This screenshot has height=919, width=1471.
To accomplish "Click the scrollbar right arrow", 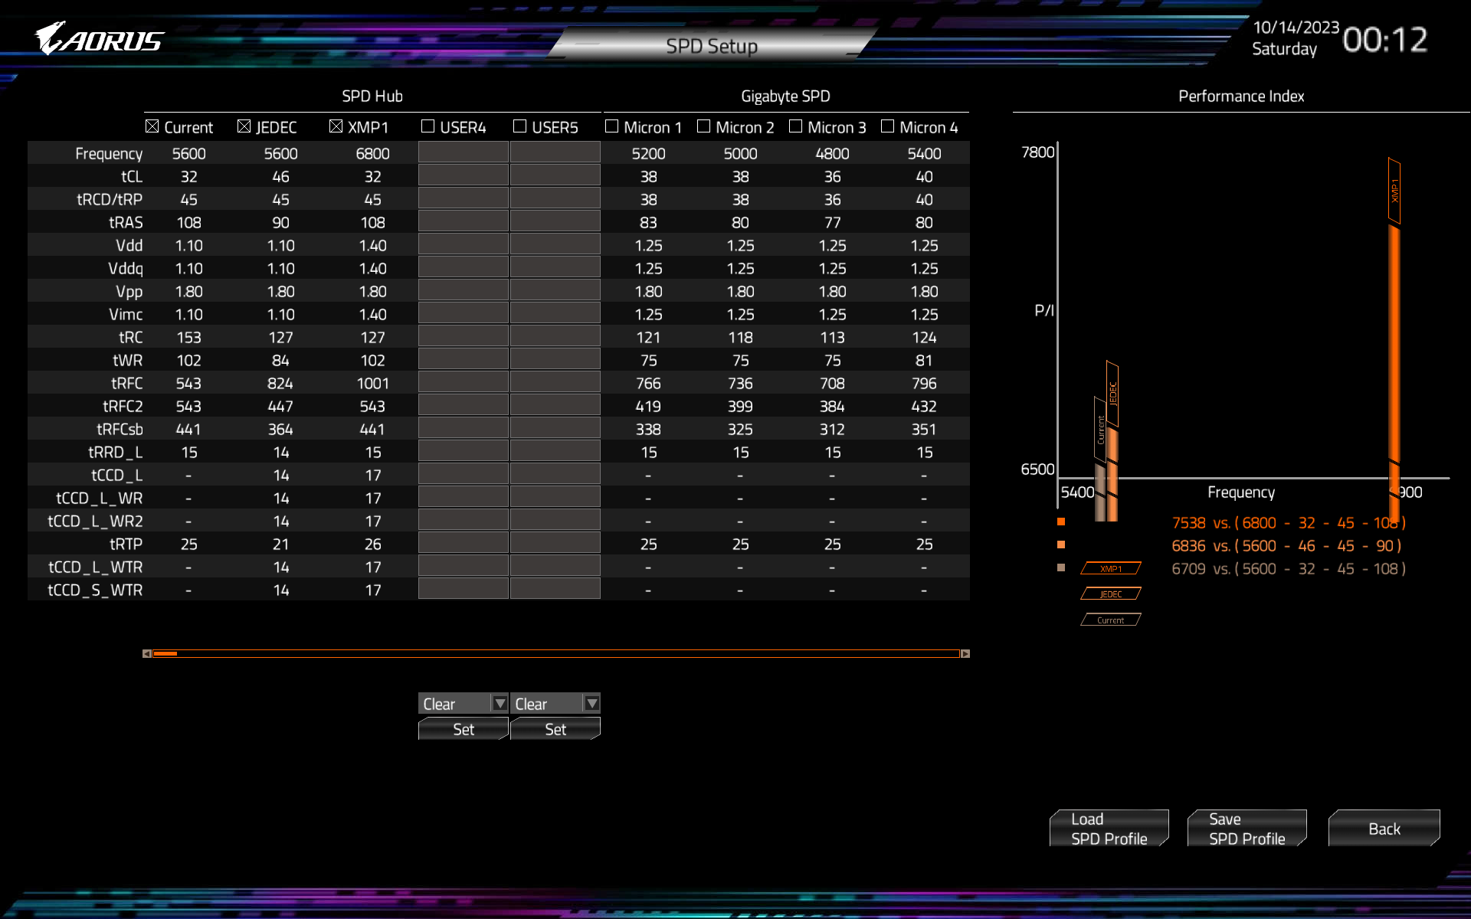I will coord(965,653).
